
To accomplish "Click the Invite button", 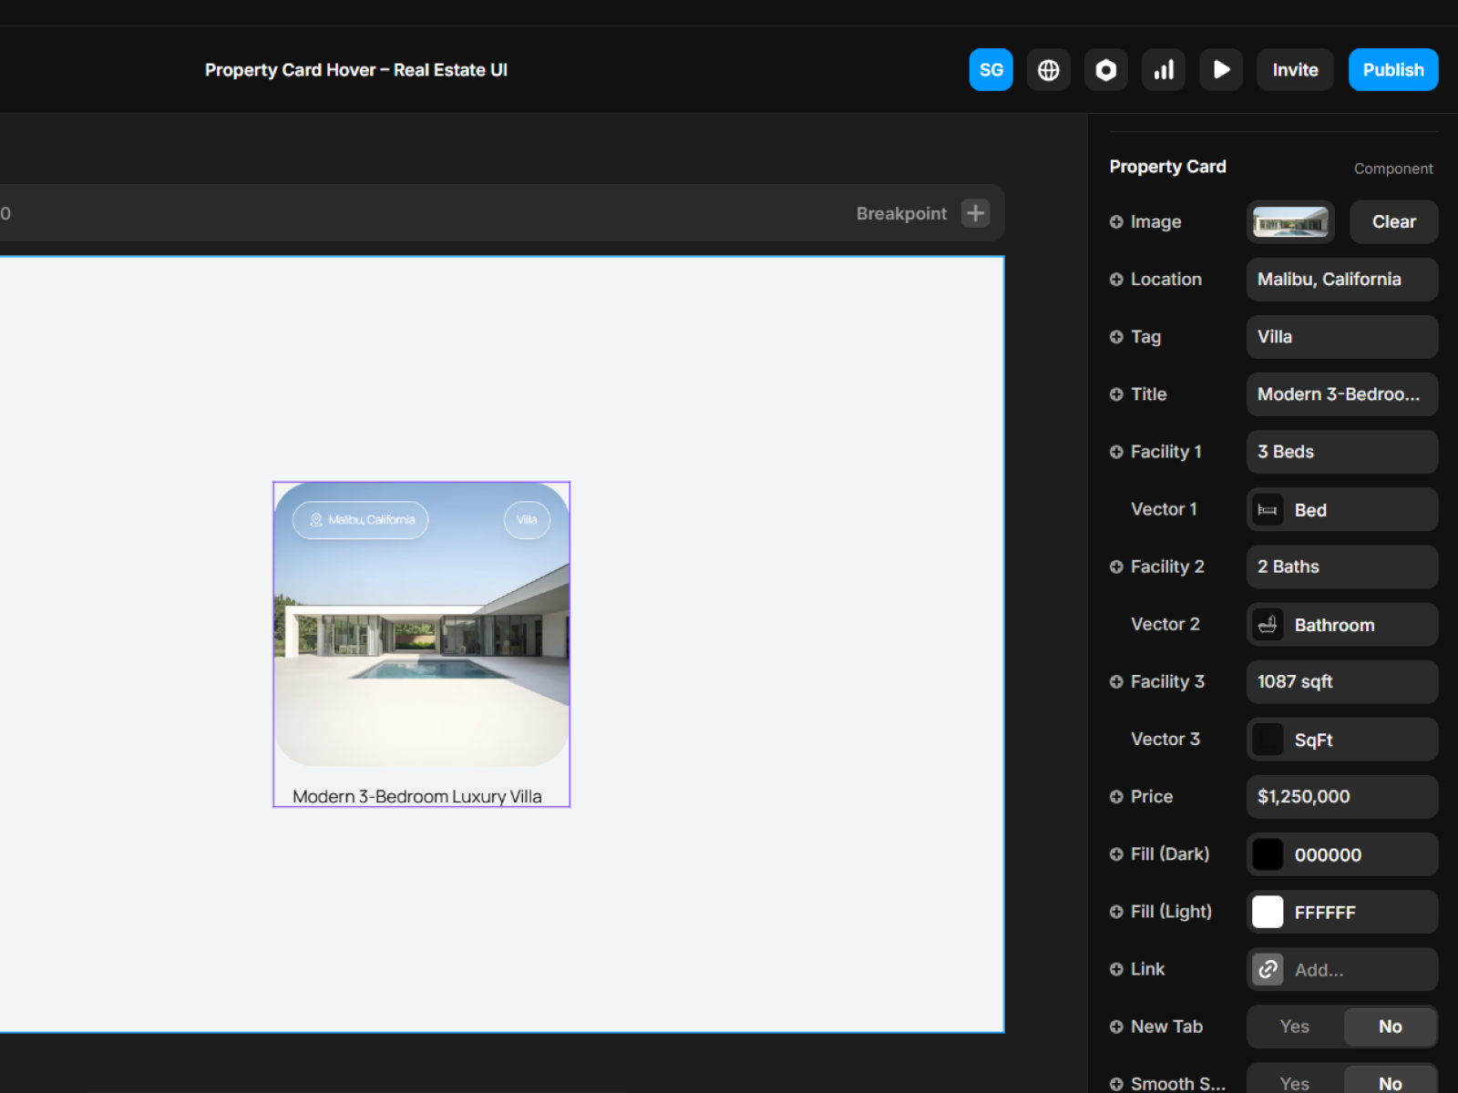I will click(x=1295, y=70).
